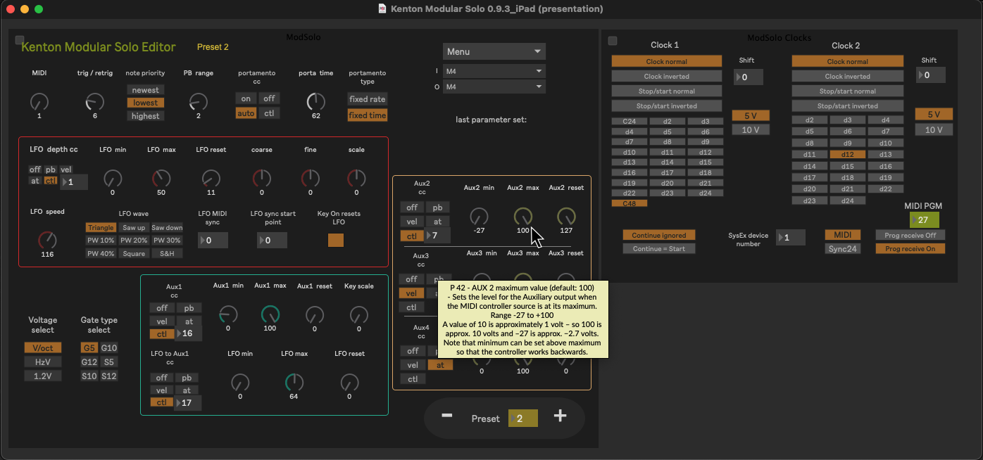This screenshot has height=460, width=983.
Task: Click the porta time knob
Action: 315,102
